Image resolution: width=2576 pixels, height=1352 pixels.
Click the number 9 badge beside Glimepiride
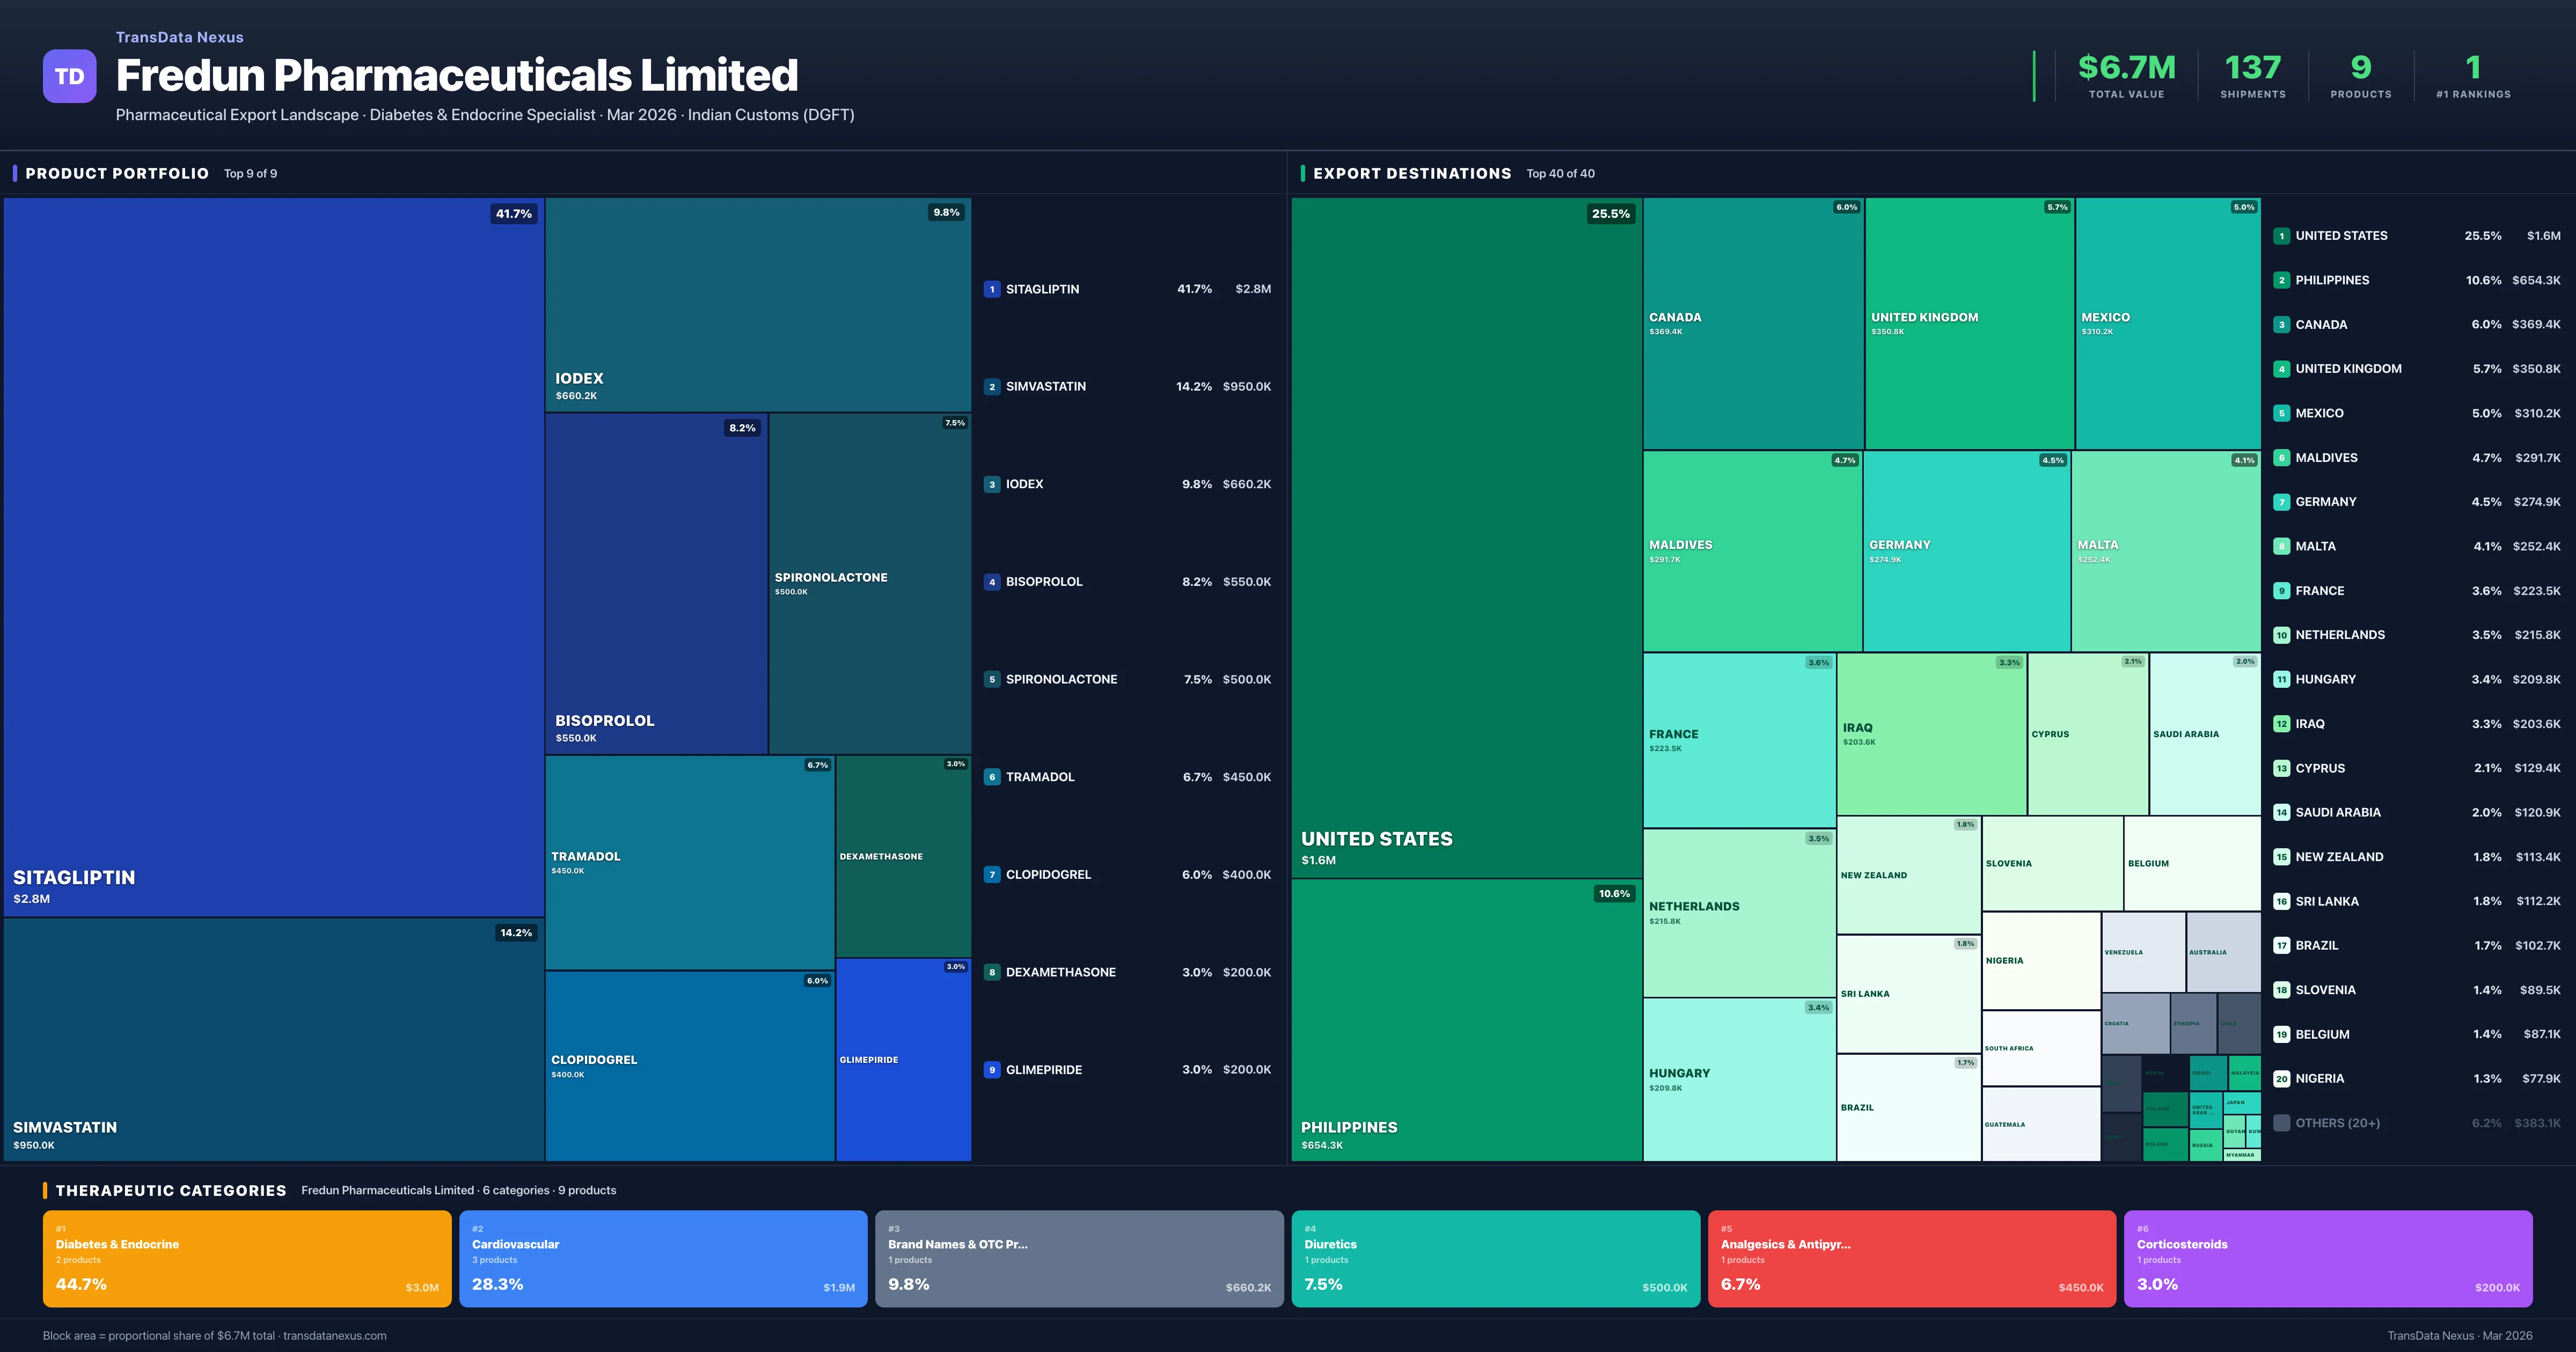click(x=991, y=1070)
